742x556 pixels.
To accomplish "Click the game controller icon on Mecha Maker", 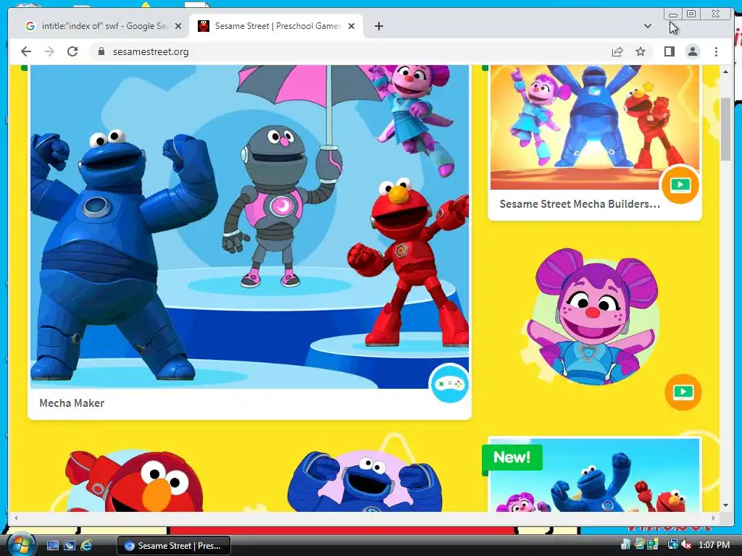I will [x=449, y=384].
